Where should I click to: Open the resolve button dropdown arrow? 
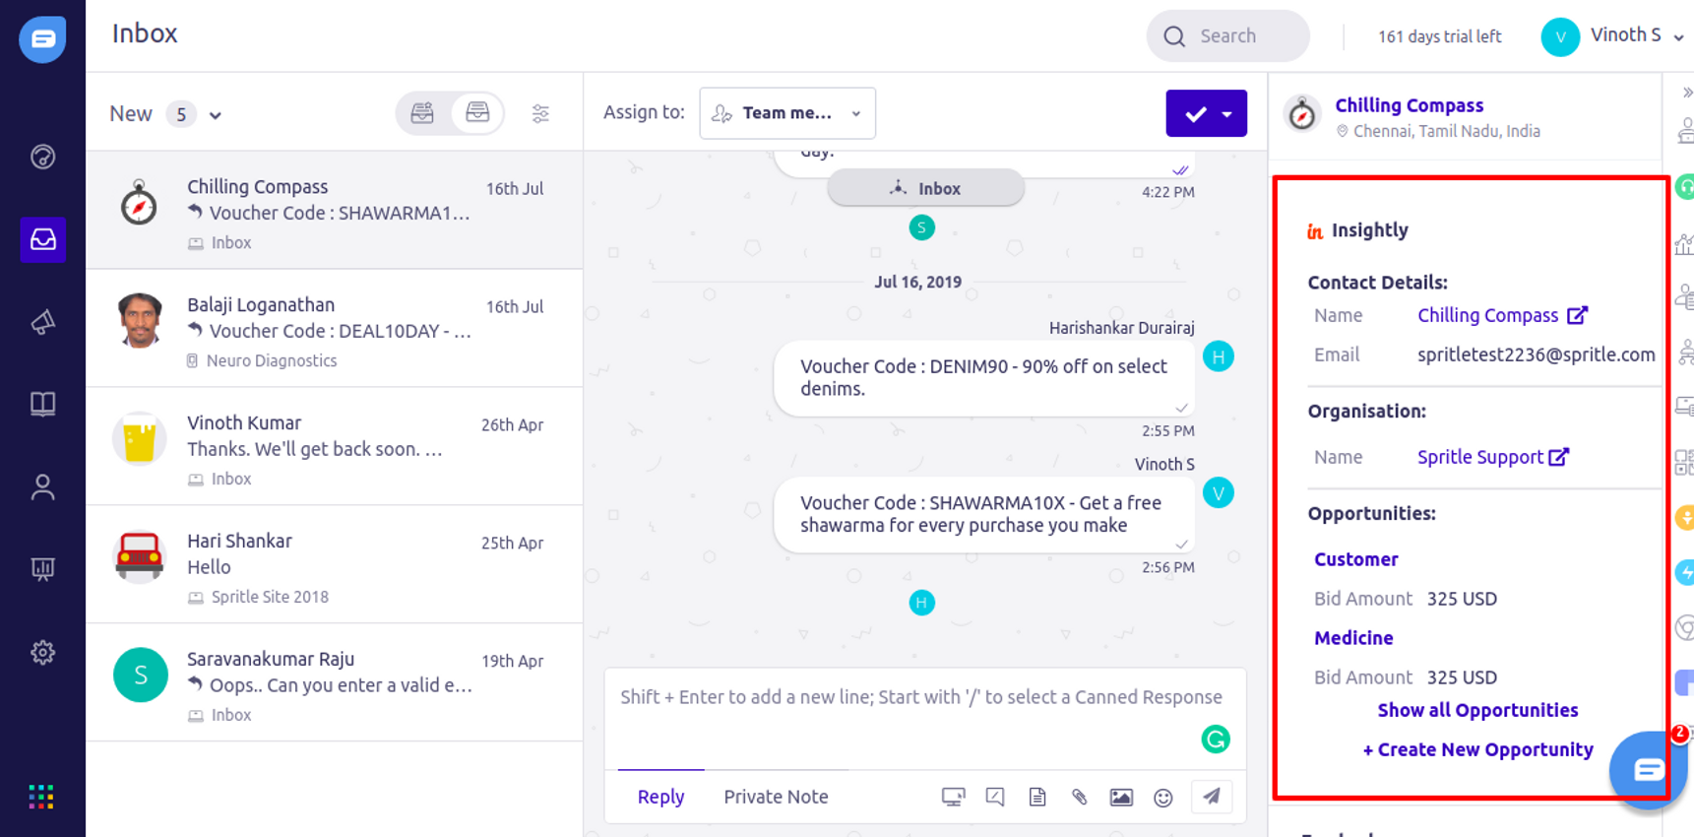pyautogui.click(x=1227, y=114)
